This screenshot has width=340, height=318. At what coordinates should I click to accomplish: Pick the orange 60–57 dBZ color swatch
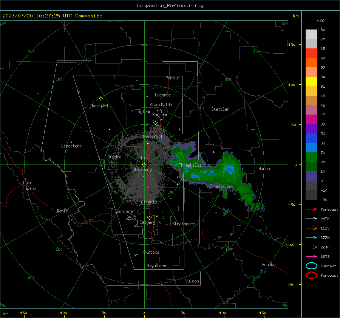pyautogui.click(x=311, y=63)
